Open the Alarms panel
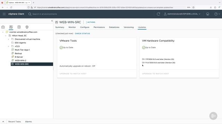 click(28, 122)
